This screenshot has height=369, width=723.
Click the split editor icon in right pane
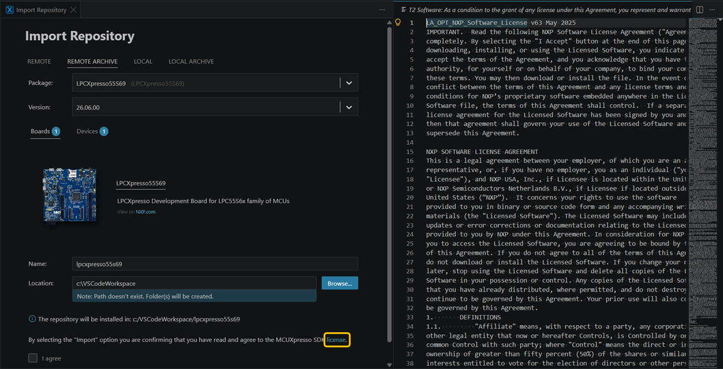coord(699,10)
